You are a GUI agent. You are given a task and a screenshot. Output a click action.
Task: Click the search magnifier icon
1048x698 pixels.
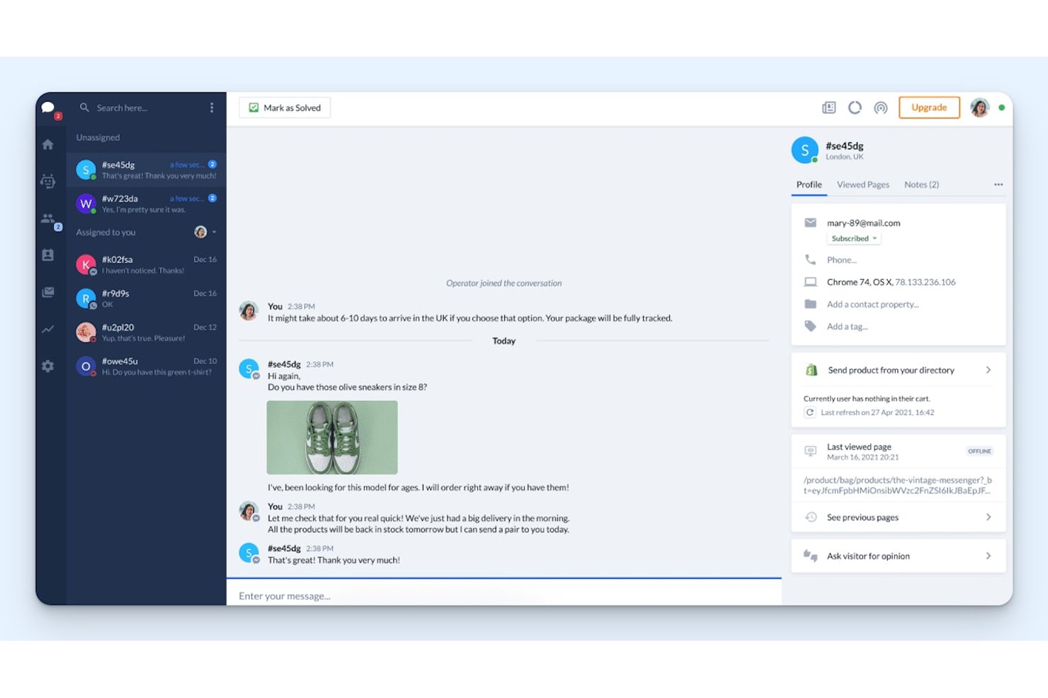(x=84, y=107)
